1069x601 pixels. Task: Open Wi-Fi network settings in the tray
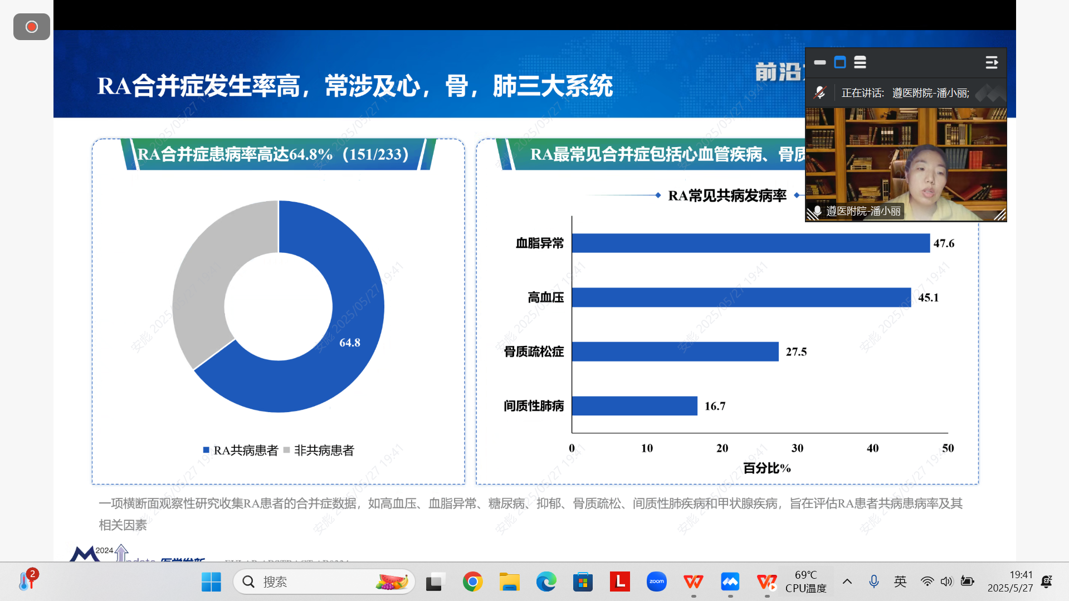[x=927, y=582]
